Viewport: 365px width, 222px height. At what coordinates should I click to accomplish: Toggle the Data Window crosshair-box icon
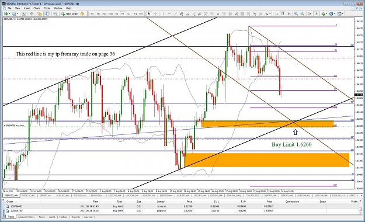32,14
